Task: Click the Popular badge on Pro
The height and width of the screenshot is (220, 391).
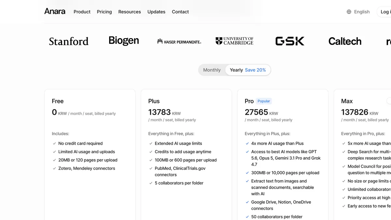Action: point(264,101)
